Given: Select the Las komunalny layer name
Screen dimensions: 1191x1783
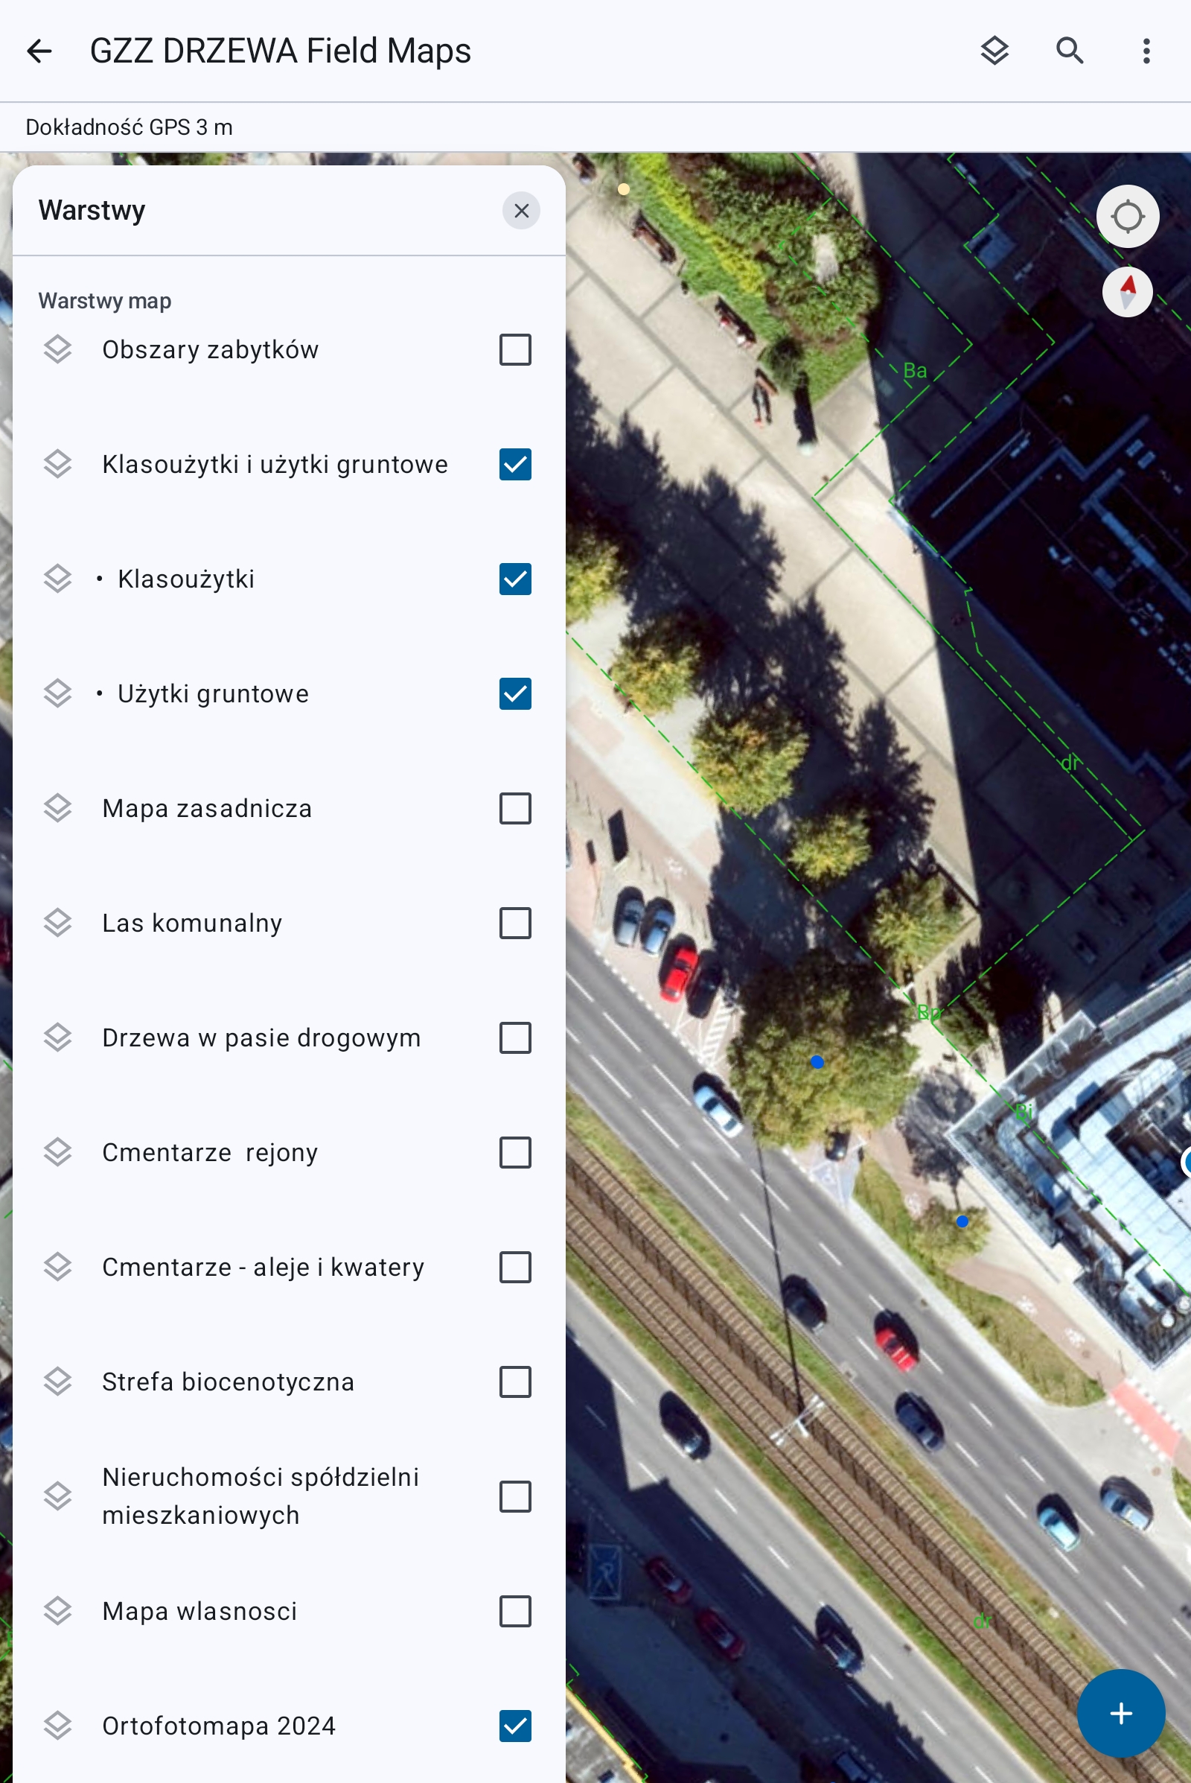Looking at the screenshot, I should (192, 923).
